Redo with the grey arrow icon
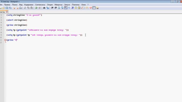Image resolution: width=182 pixels, height=102 pixels. [40, 8]
